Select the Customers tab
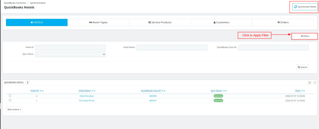The width and height of the screenshot is (319, 129). pos(221,22)
